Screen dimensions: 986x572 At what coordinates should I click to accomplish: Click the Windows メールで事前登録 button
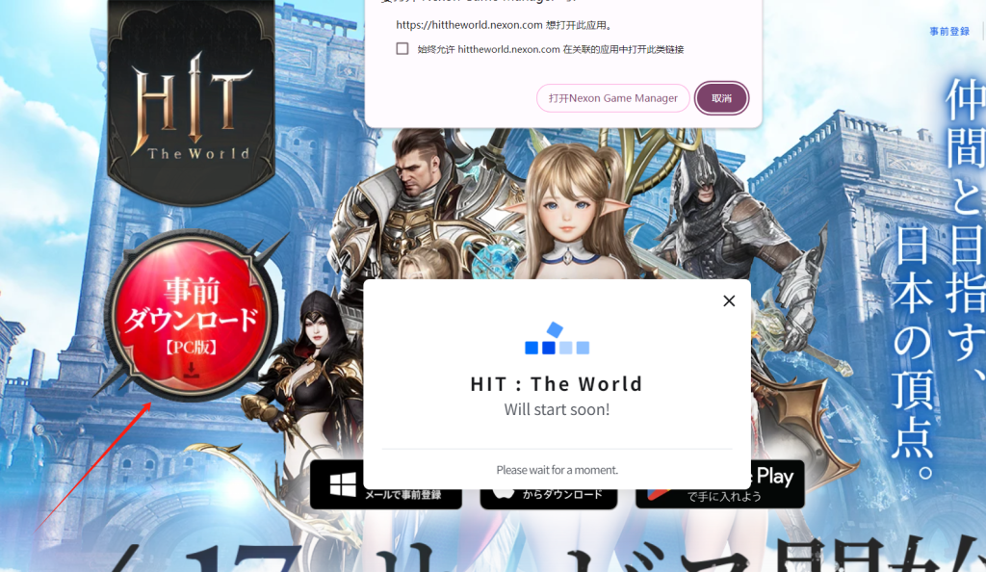pyautogui.click(x=386, y=484)
